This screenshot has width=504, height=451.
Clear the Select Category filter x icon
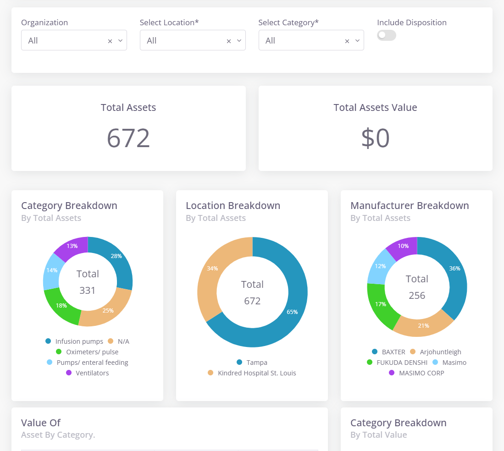347,41
